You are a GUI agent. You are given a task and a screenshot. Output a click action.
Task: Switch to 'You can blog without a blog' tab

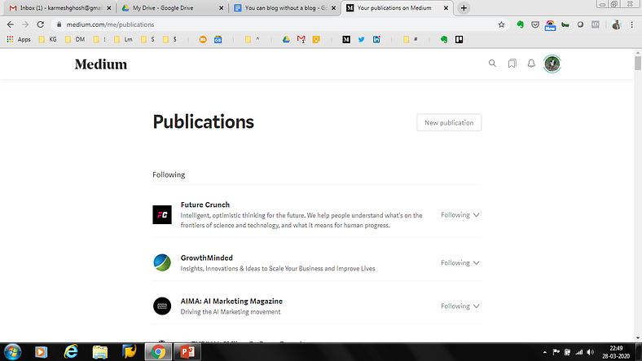click(285, 8)
